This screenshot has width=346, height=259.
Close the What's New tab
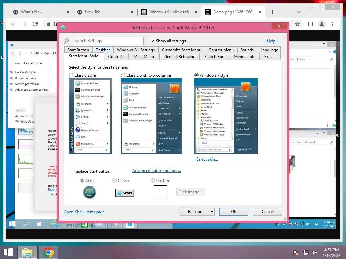pyautogui.click(x=68, y=12)
